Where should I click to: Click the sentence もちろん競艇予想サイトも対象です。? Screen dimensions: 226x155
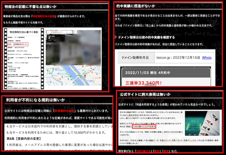coord(23,23)
